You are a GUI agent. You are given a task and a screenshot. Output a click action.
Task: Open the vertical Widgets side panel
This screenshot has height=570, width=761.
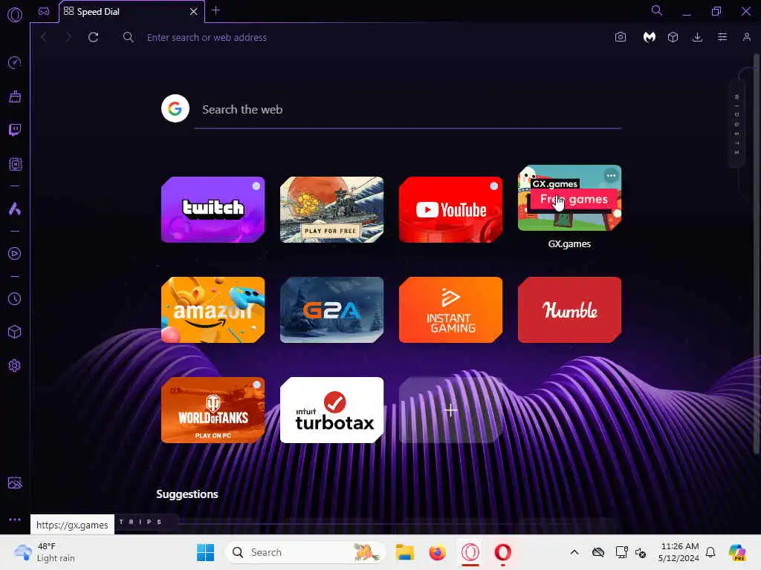coord(736,124)
